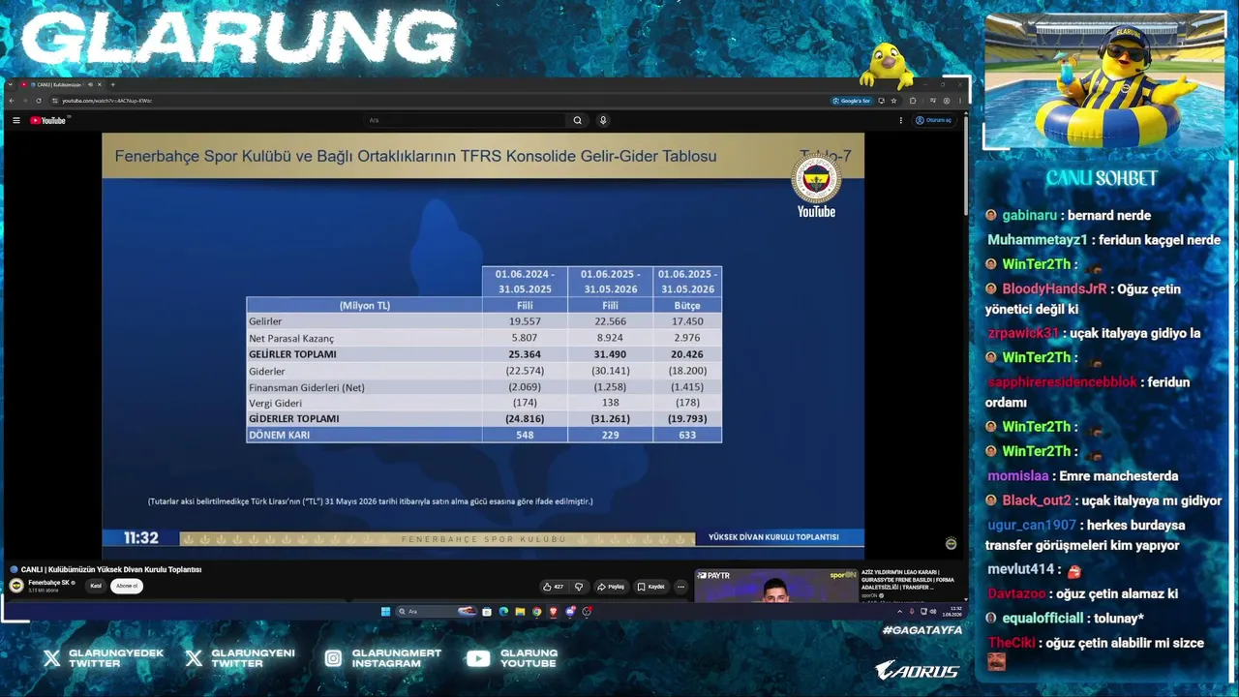The height and width of the screenshot is (697, 1239).
Task: Click chat user momislaa's name
Action: [x=1018, y=476]
